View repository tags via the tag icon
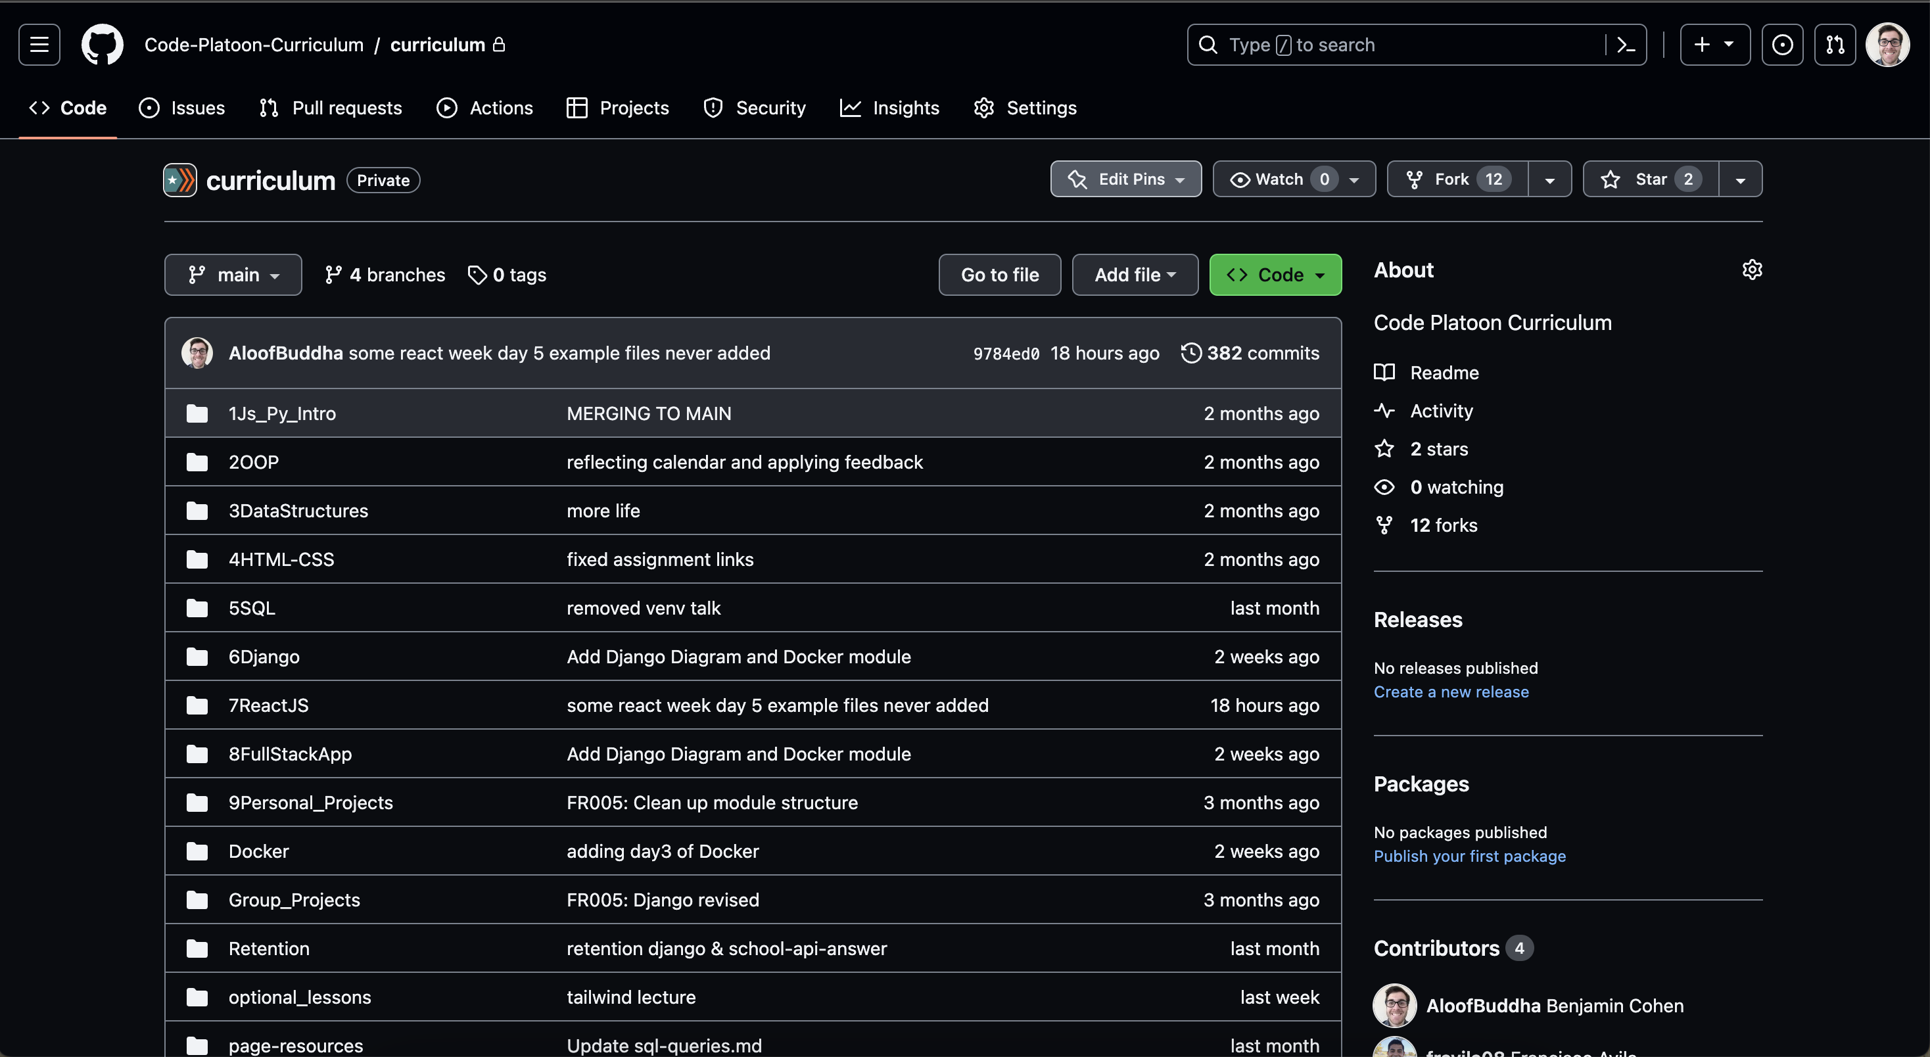This screenshot has width=1930, height=1057. (506, 274)
